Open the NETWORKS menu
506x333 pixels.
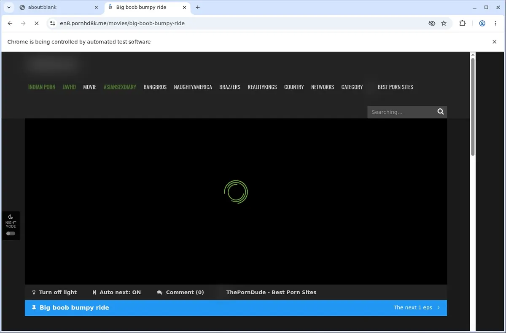[x=323, y=87]
